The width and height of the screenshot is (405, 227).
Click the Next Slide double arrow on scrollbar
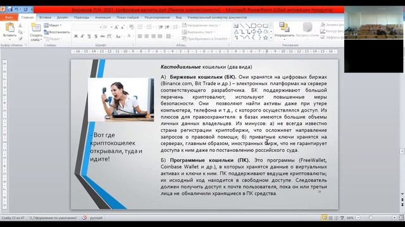[402, 204]
